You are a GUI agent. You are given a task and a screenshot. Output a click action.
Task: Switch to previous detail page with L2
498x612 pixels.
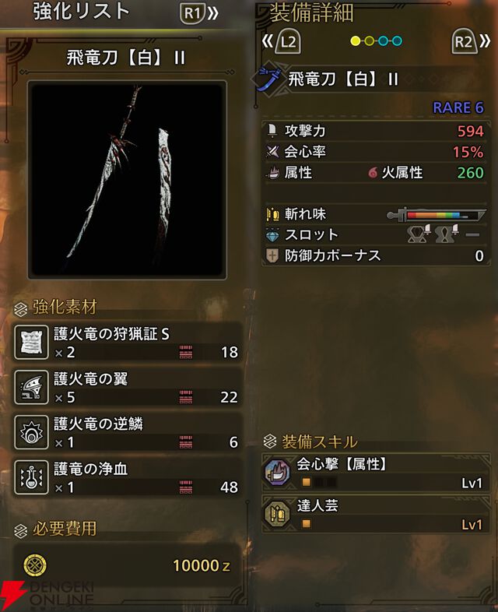(x=282, y=41)
